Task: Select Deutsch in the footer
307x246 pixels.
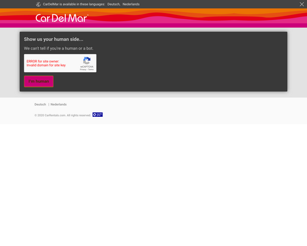Action: tap(40, 104)
